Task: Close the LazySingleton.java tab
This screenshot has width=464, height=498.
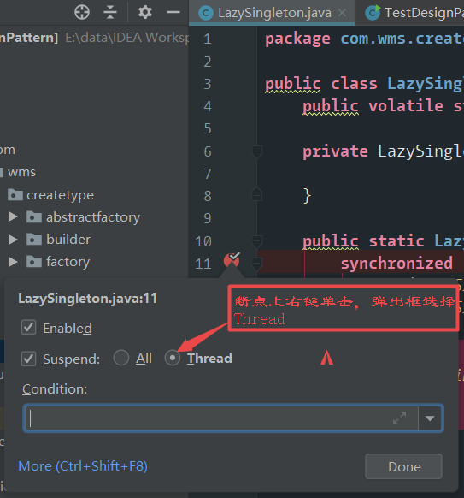Action: (x=342, y=13)
